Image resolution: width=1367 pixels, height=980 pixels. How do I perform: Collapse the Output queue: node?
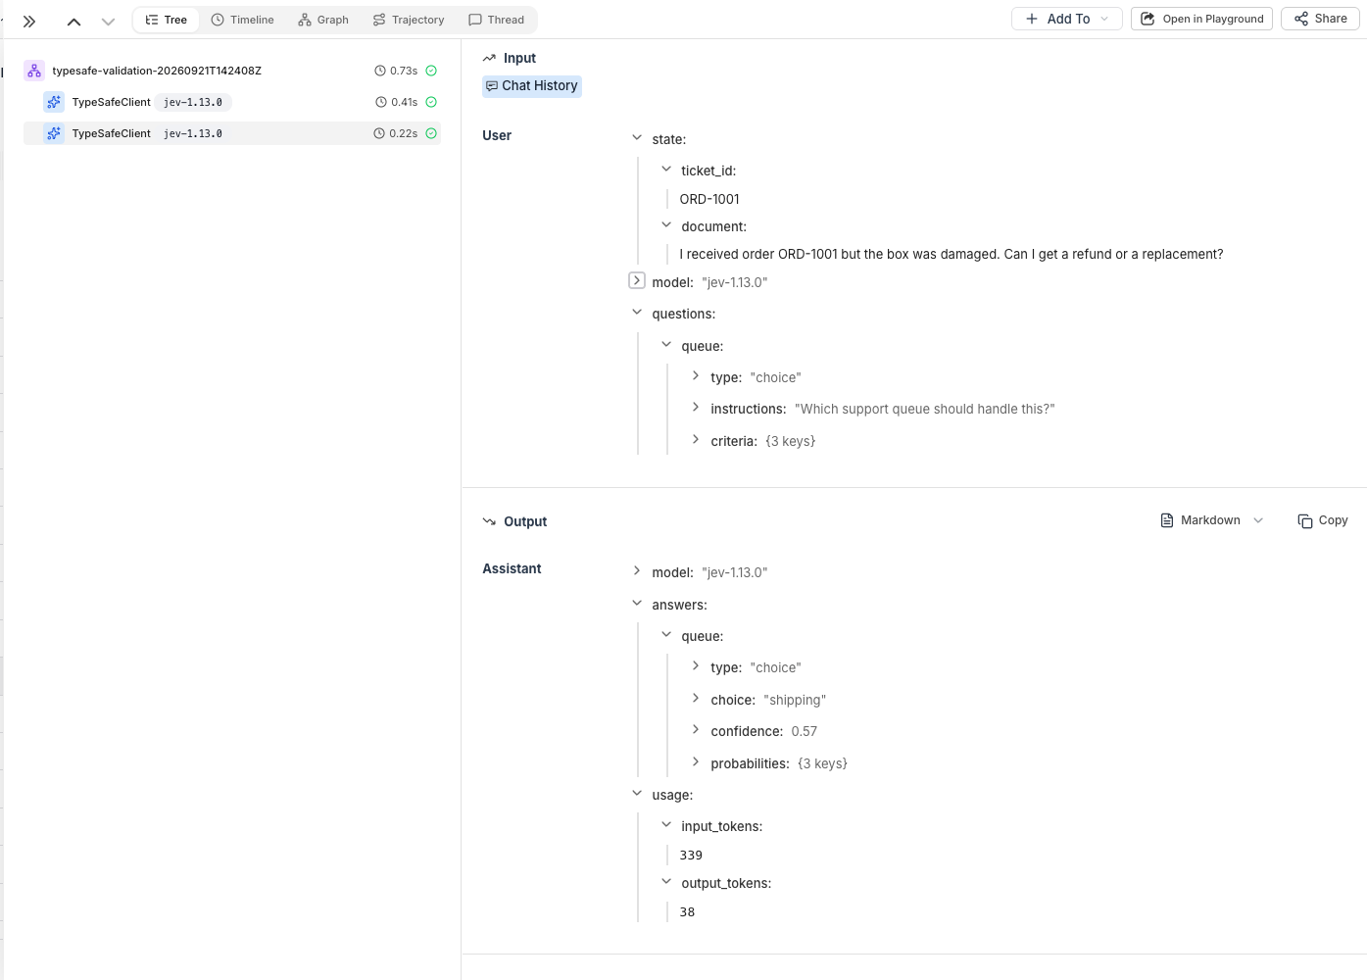[666, 635]
